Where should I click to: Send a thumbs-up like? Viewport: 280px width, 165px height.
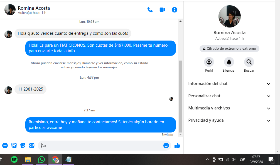(x=177, y=146)
